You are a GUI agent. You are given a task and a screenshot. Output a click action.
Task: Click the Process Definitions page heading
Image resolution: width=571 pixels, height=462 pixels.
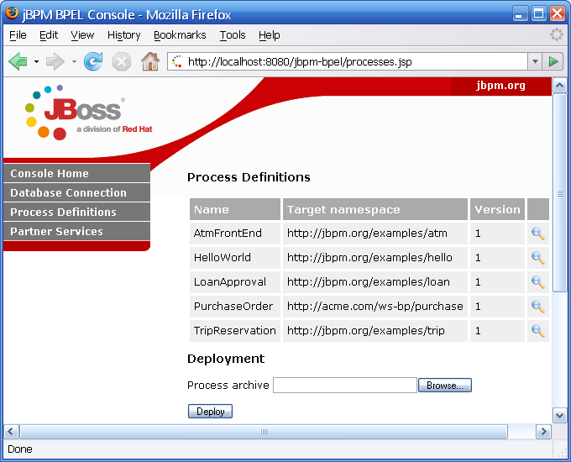[249, 177]
